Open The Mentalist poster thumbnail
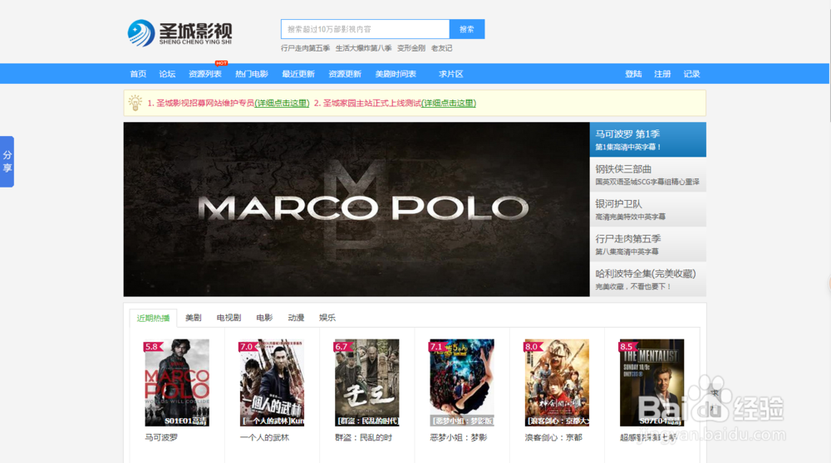Viewport: 831px width, 463px height. tap(652, 383)
